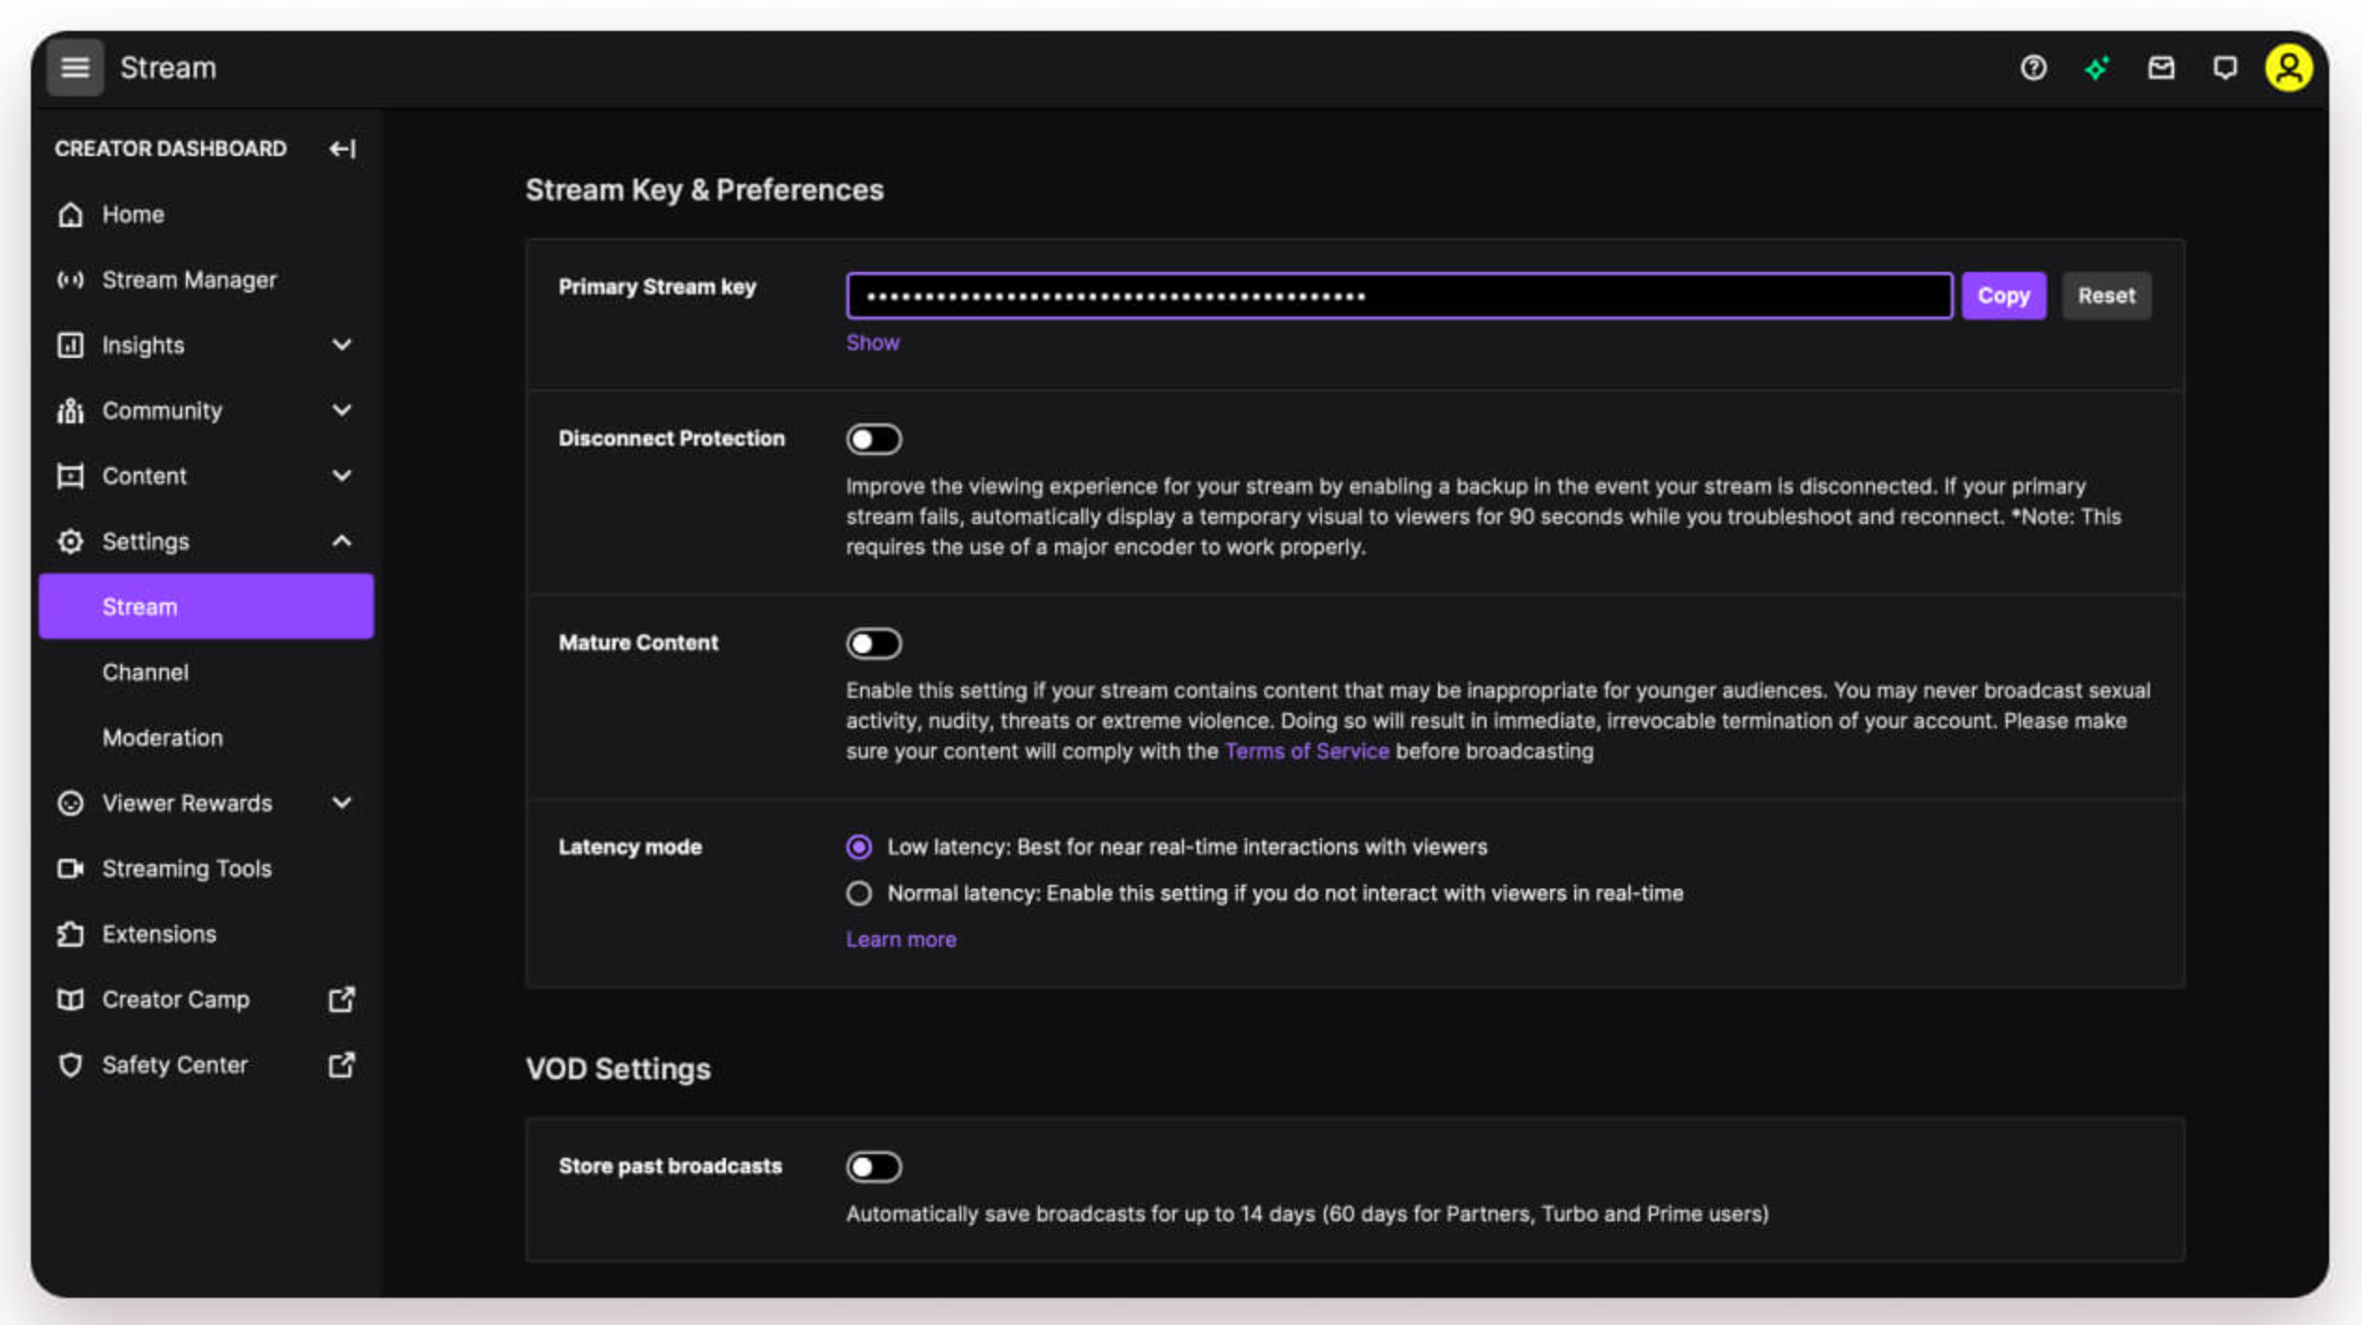The image size is (2362, 1325).
Task: Select the Normal latency radio option
Action: 859,894
